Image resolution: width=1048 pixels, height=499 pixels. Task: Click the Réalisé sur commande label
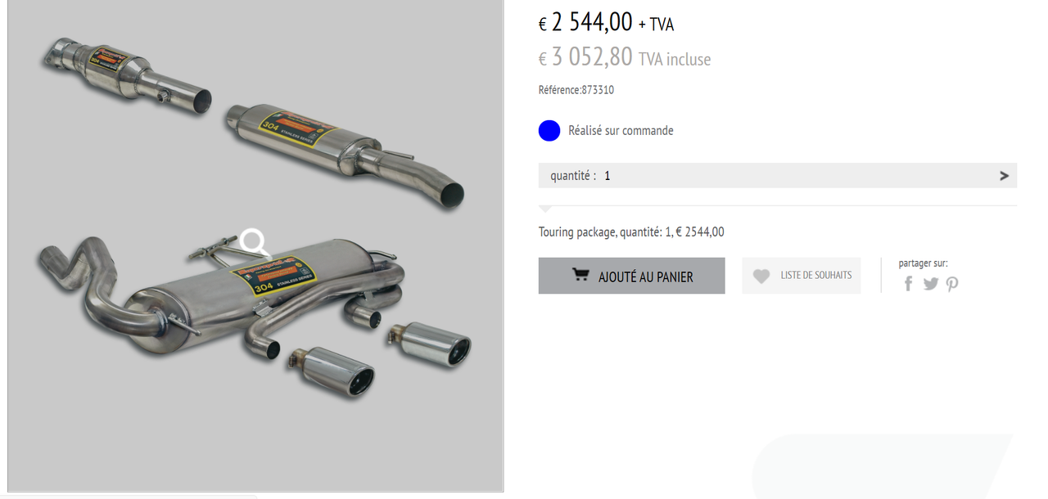pos(621,130)
